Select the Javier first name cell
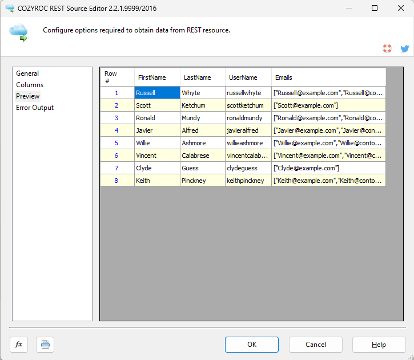The image size is (414, 360). 157,130
